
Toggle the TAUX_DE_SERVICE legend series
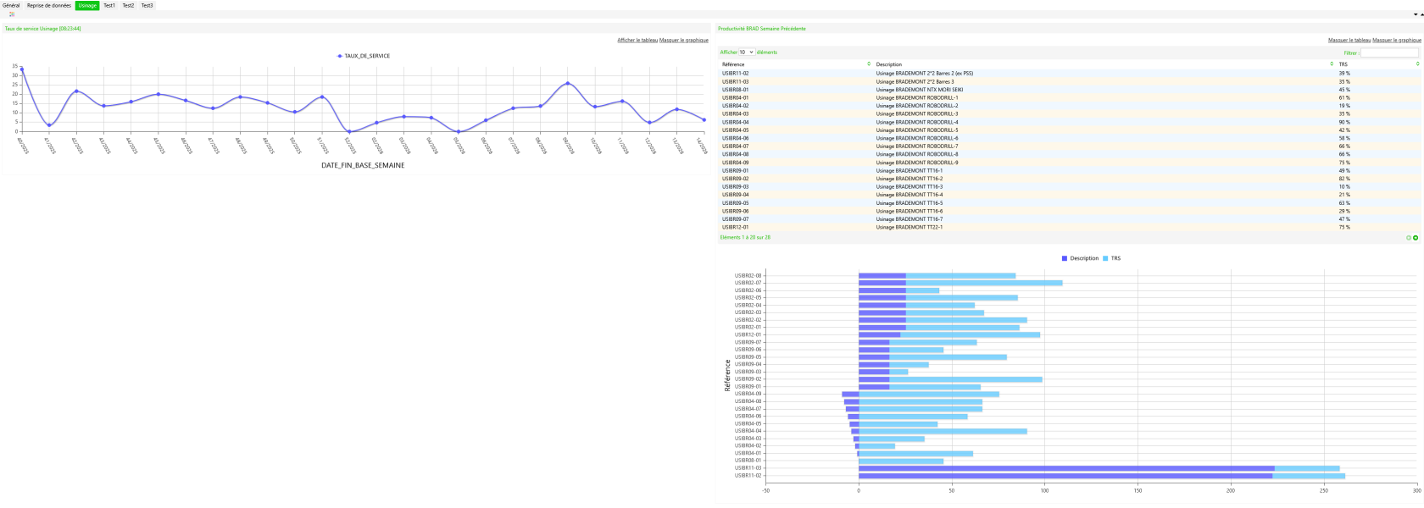click(364, 56)
